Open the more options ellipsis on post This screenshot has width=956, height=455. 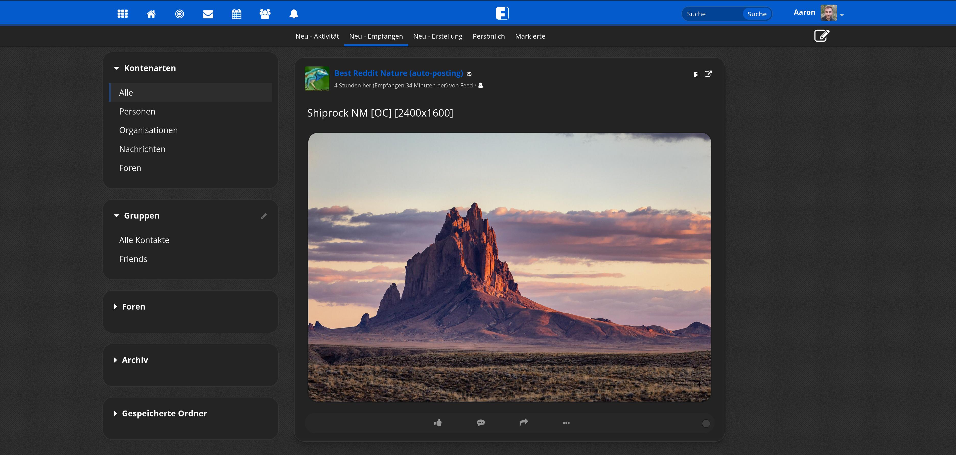[x=566, y=423]
